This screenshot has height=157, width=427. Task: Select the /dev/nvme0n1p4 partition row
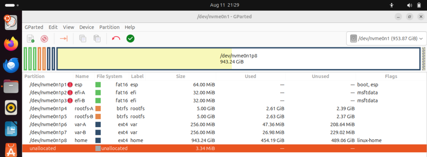coord(225,109)
